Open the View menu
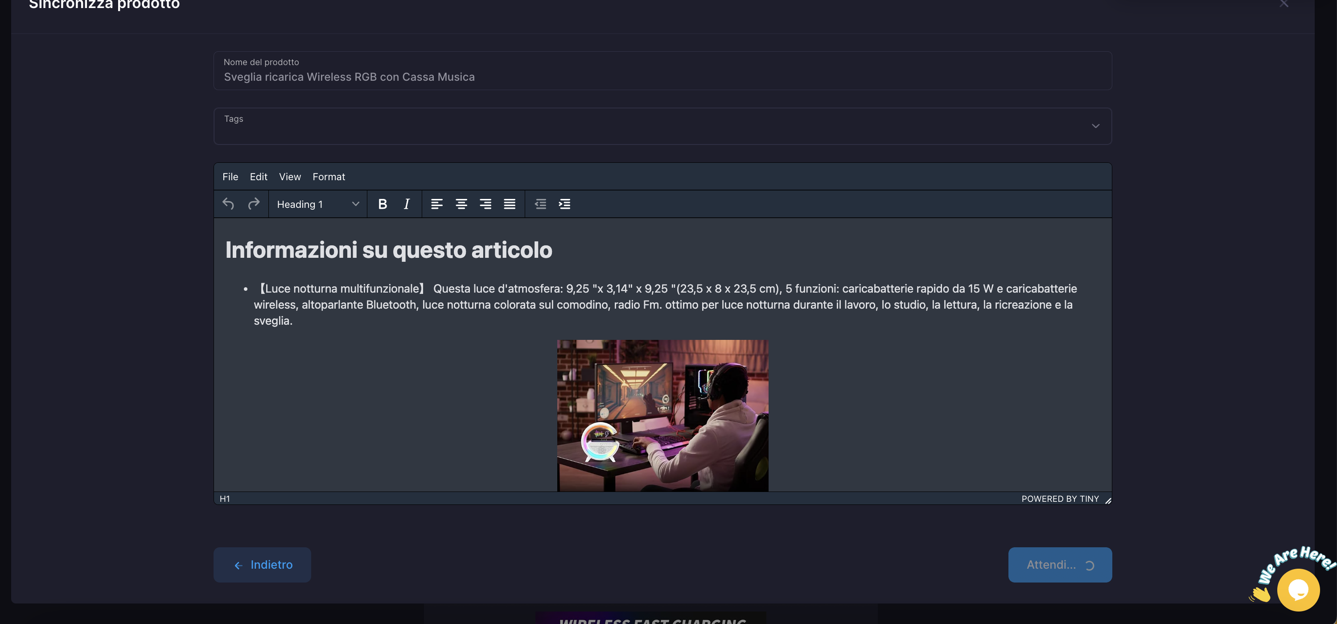Viewport: 1337px width, 624px height. [x=290, y=177]
